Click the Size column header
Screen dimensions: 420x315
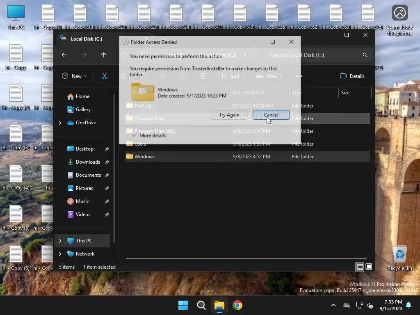point(355,93)
